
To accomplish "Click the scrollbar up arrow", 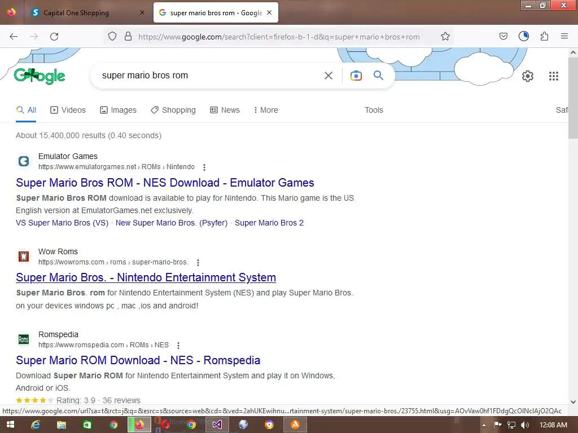I will pyautogui.click(x=573, y=52).
